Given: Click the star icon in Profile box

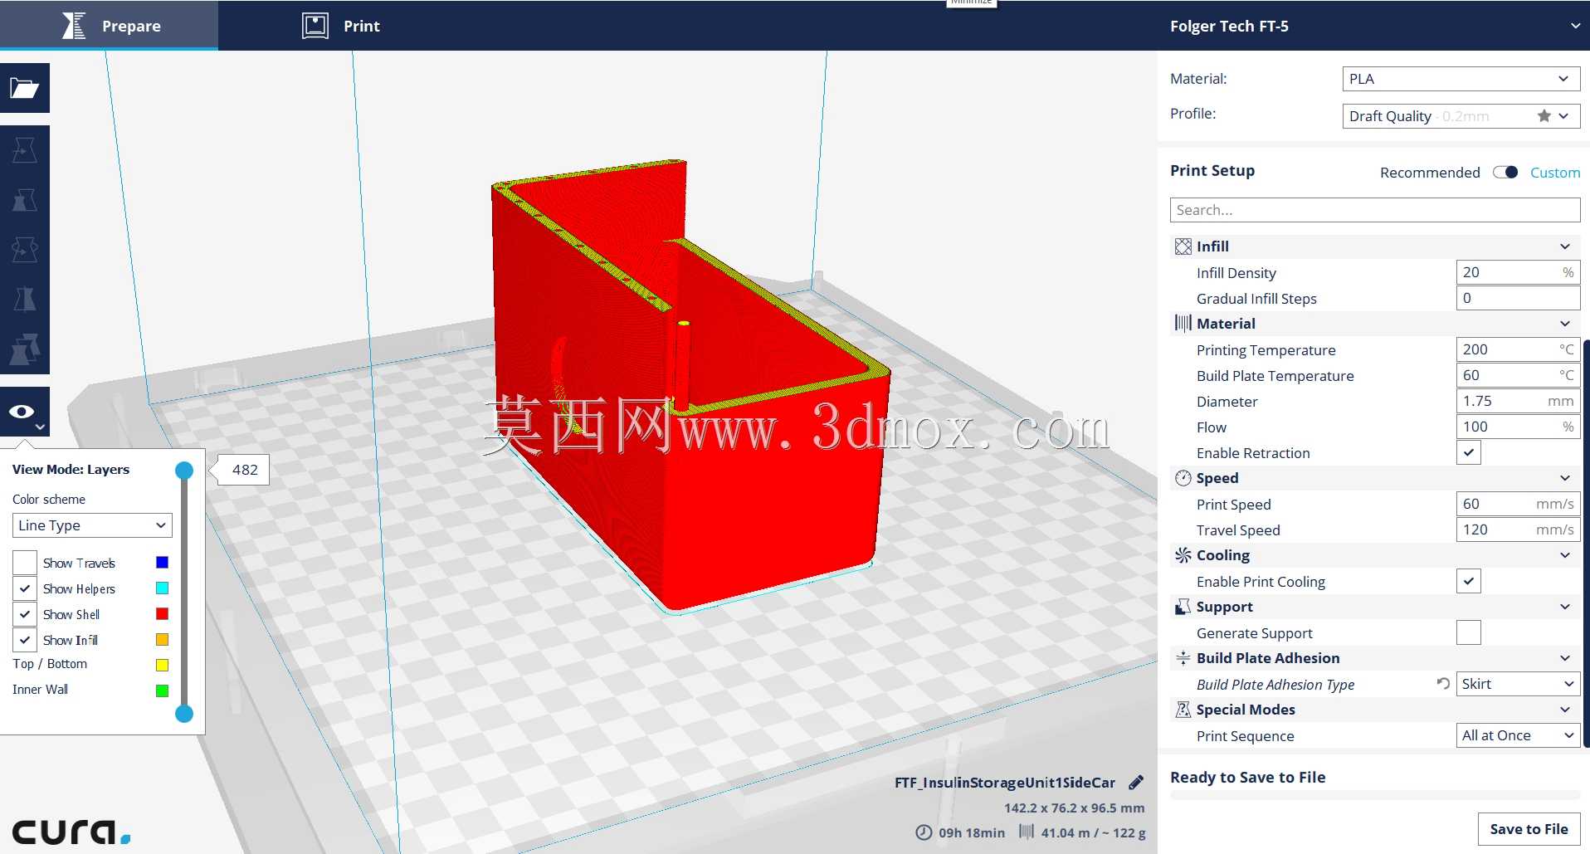Looking at the screenshot, I should point(1544,116).
